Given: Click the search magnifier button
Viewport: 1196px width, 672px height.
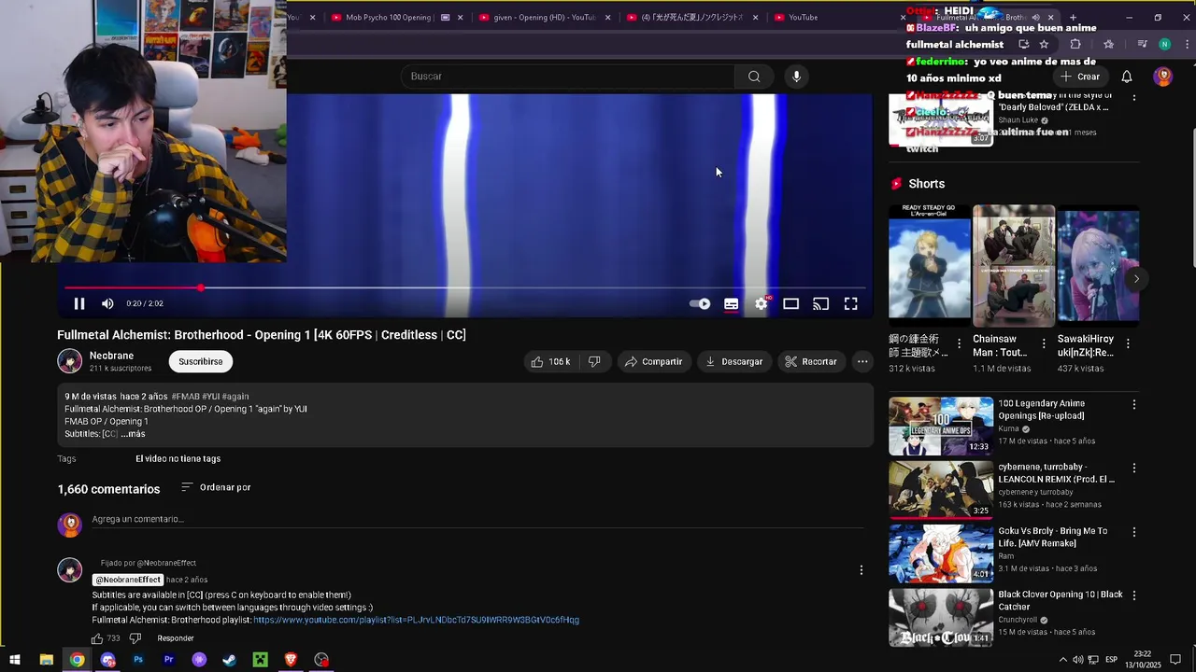Looking at the screenshot, I should 754,77.
